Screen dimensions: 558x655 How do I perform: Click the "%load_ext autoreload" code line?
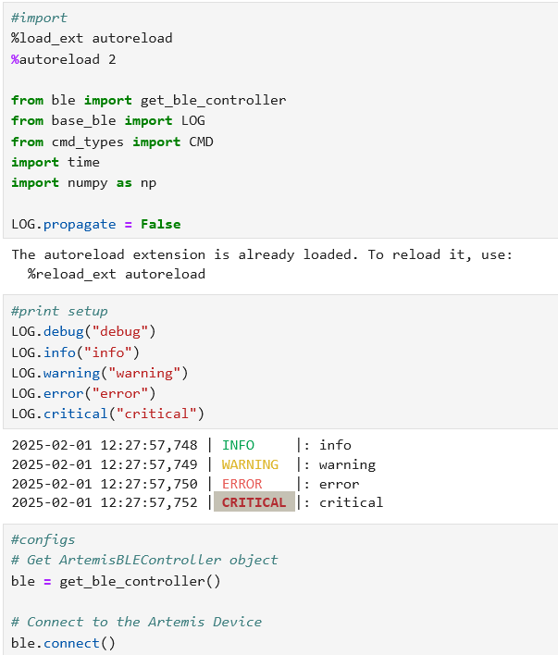coord(92,38)
